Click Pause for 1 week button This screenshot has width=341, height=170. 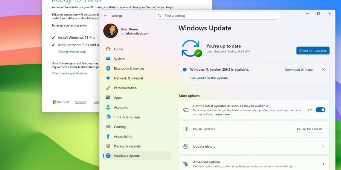pos(310,129)
